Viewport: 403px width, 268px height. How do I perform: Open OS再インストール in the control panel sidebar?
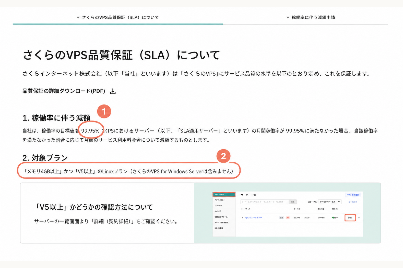[x=221, y=217]
